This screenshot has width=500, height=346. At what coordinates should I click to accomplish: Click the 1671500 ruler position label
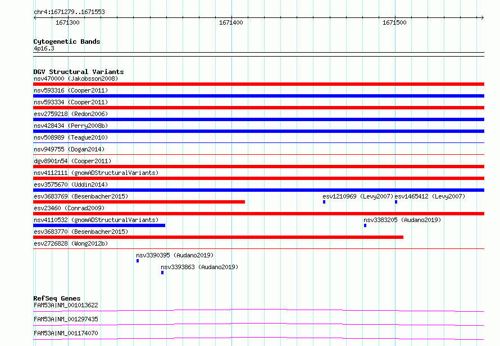point(394,22)
